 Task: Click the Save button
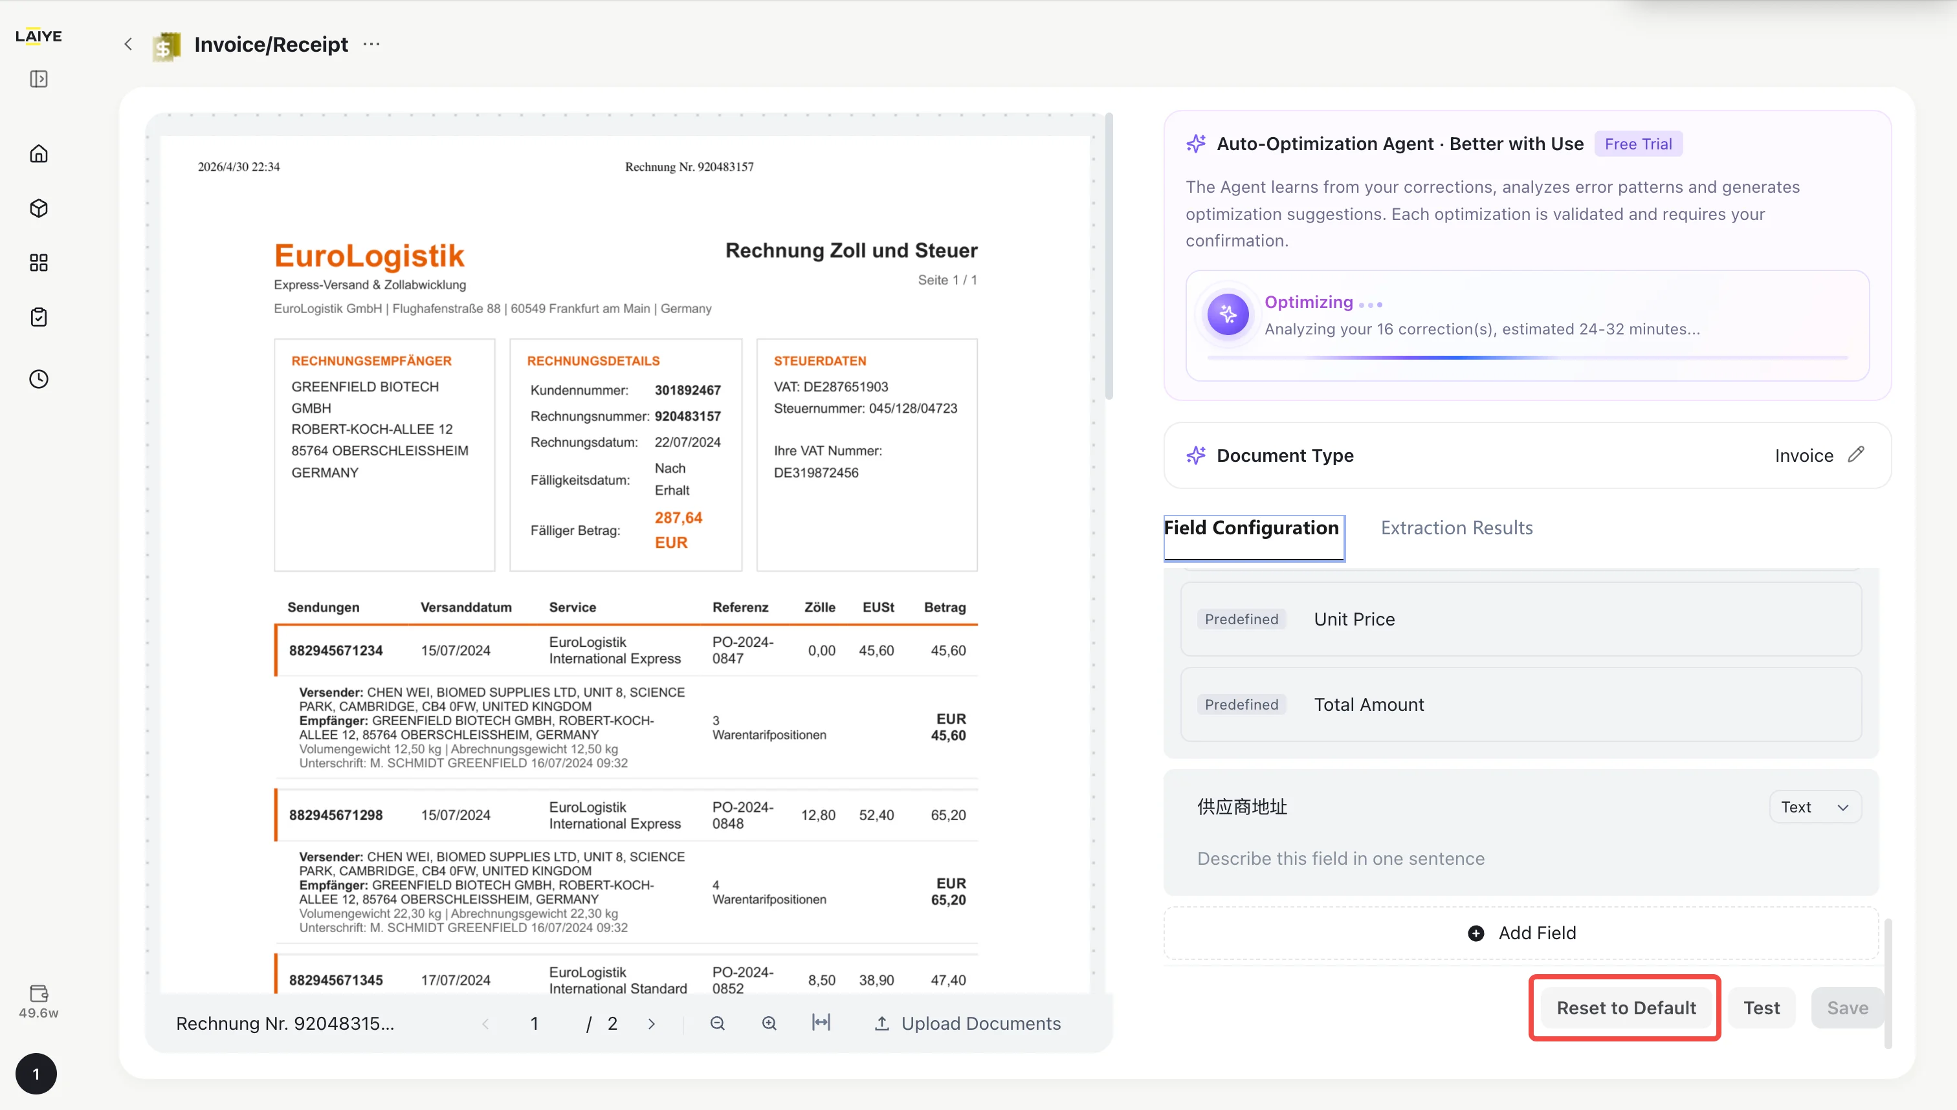point(1847,1008)
